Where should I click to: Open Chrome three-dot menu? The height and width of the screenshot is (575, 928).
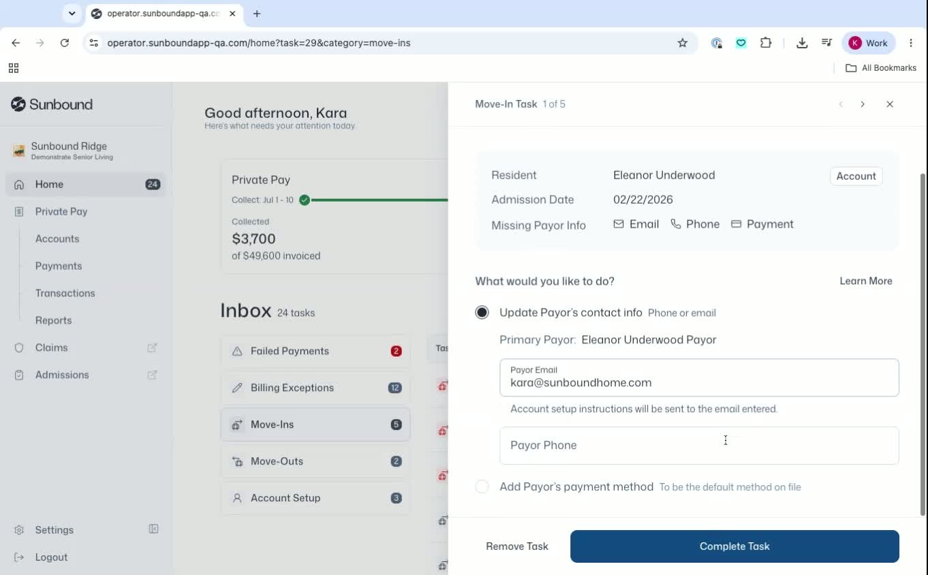click(911, 43)
